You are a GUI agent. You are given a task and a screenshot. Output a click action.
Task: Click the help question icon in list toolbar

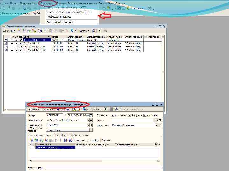pyautogui.click(x=99, y=31)
